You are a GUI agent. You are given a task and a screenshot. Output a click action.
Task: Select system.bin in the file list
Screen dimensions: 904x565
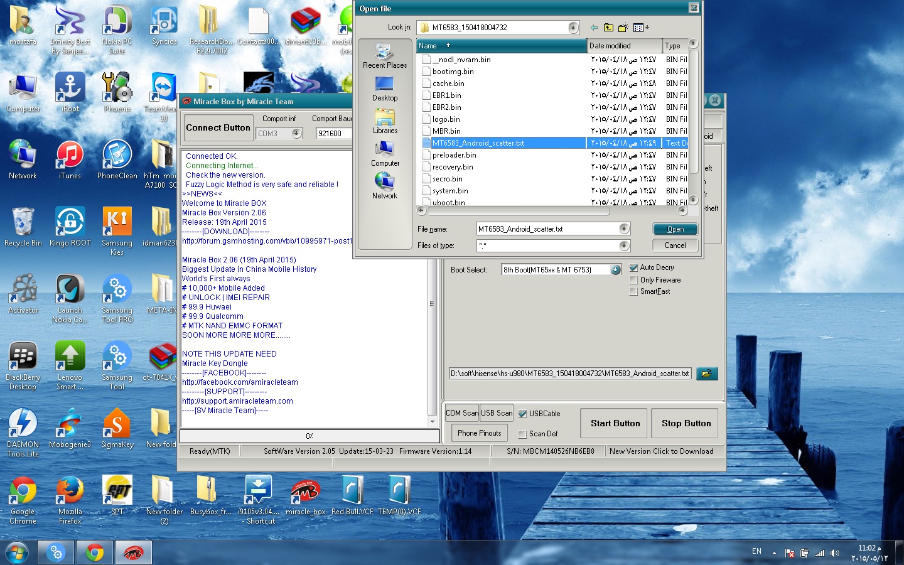pyautogui.click(x=450, y=191)
